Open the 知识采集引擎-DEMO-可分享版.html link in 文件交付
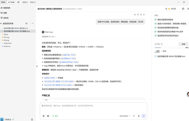The height and width of the screenshot is (121, 189). point(59,81)
